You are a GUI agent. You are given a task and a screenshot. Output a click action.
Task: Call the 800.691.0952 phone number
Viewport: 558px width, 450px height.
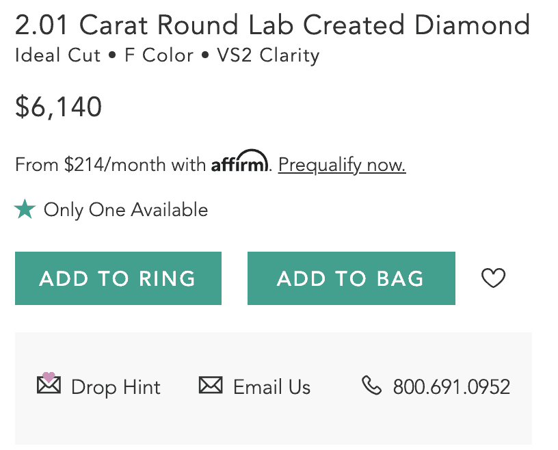tap(451, 387)
